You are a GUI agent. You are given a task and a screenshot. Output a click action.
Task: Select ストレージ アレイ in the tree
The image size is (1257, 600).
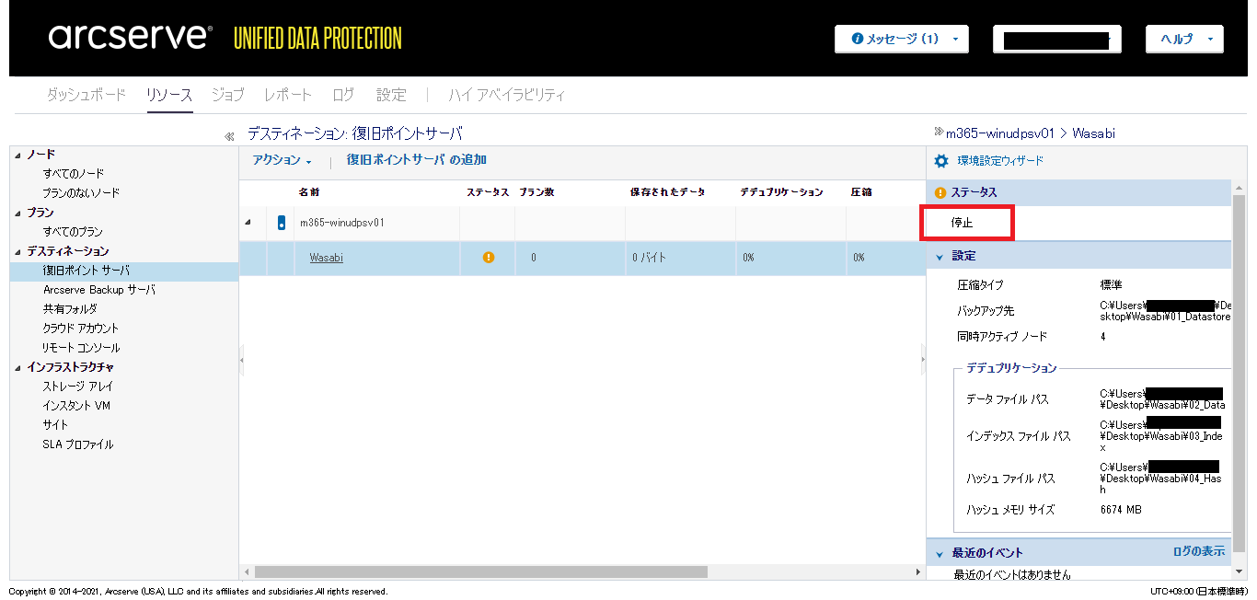(78, 387)
